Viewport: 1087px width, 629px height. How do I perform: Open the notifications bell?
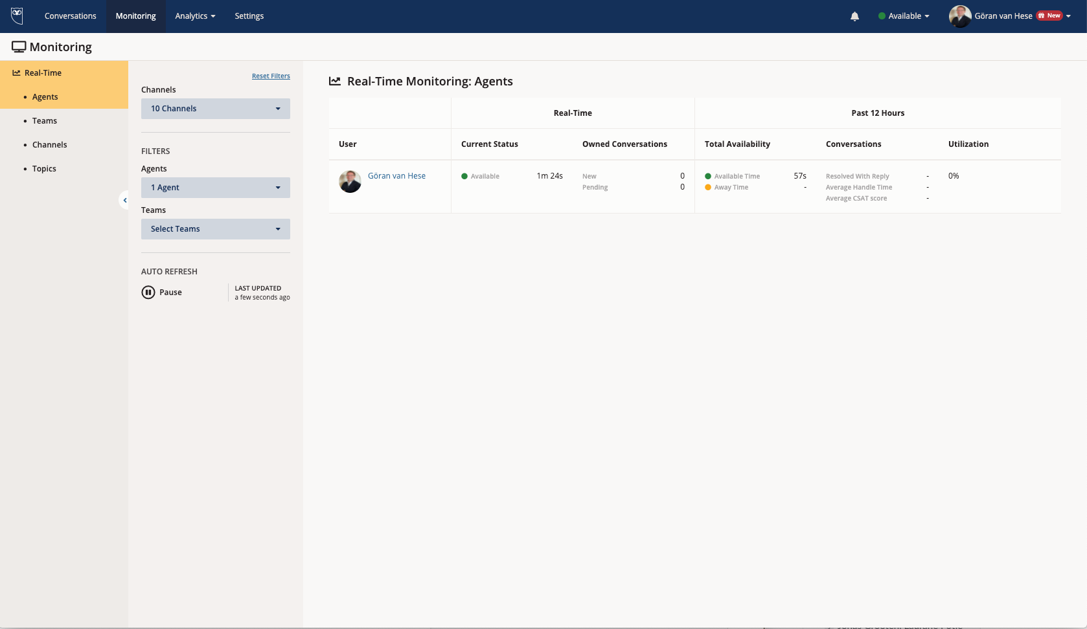point(854,16)
